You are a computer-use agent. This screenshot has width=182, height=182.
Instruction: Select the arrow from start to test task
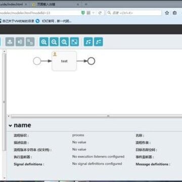click(x=47, y=61)
